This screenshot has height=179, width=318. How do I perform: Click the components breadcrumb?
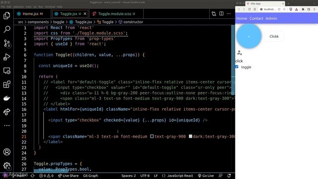point(38,22)
